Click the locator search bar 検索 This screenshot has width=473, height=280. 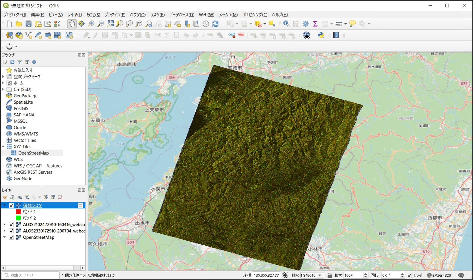tap(31, 275)
